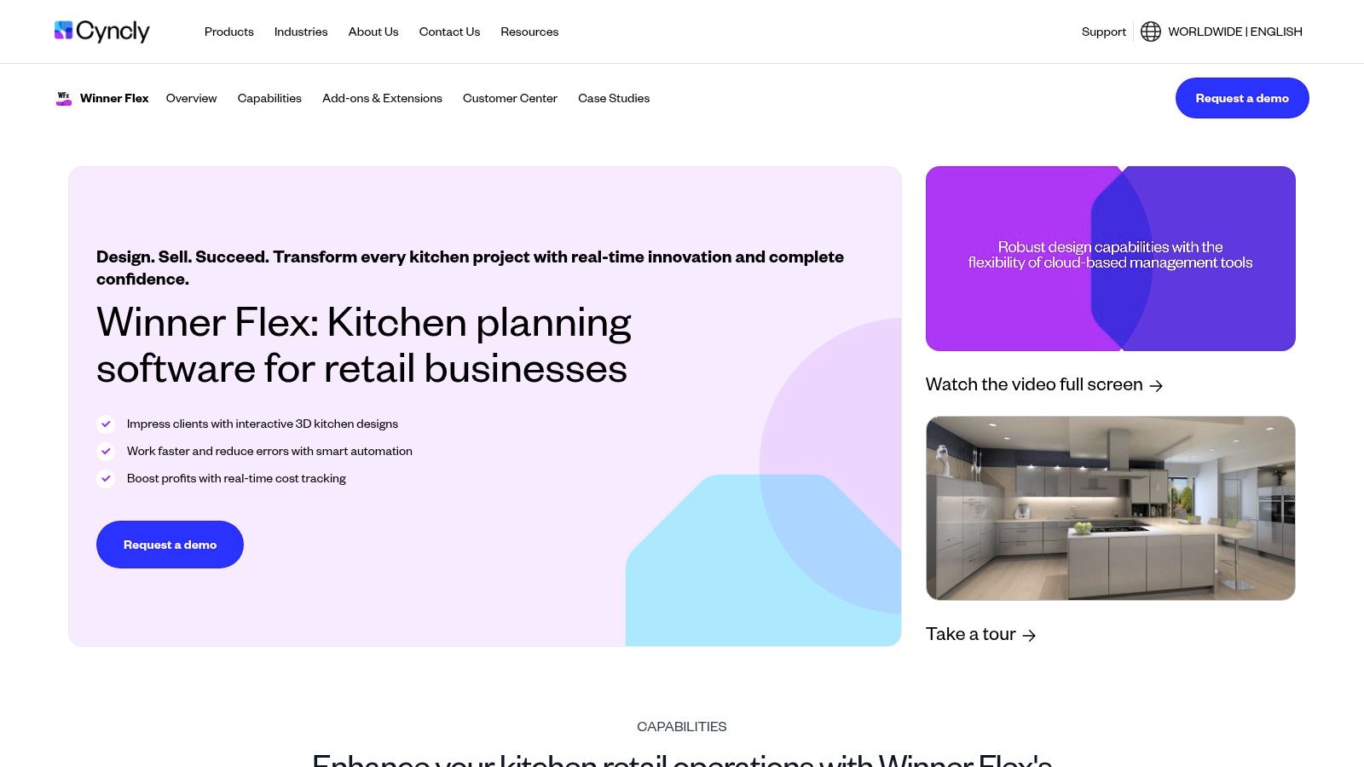Open the Resources dropdown menu

(529, 32)
